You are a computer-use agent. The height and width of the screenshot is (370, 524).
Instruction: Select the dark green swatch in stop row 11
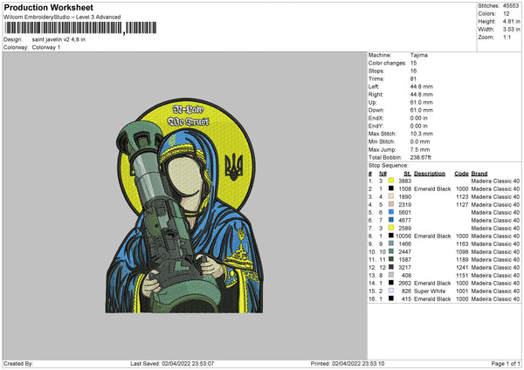pos(391,259)
